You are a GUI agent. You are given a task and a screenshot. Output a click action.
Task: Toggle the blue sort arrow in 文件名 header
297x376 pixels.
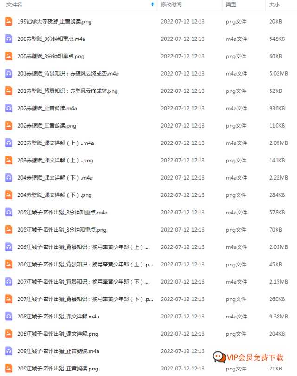click(x=153, y=5)
